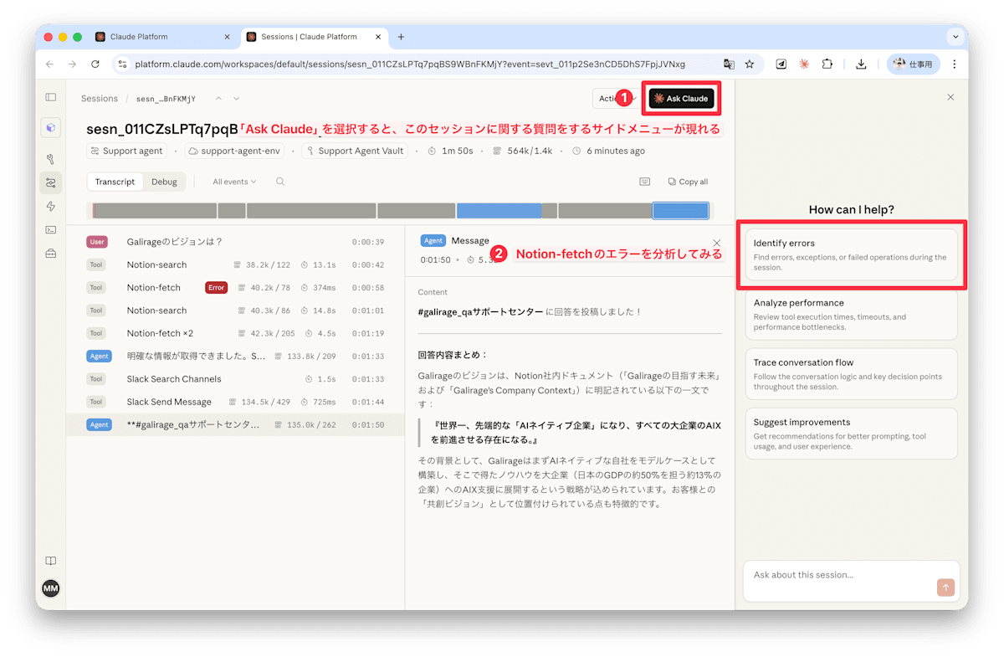Open the browser downloads icon
1004x657 pixels.
point(861,64)
